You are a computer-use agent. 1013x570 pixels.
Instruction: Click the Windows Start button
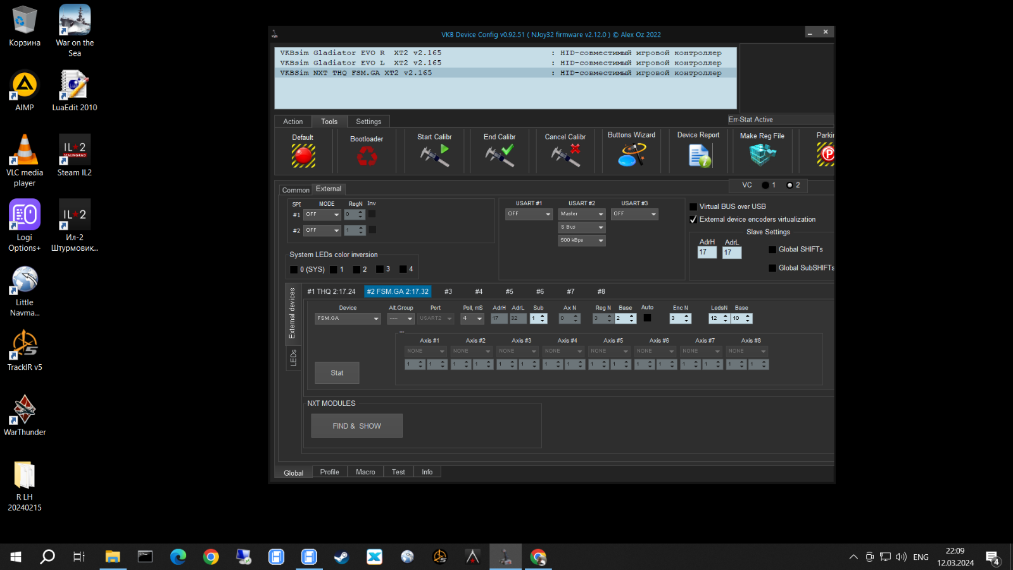tap(16, 557)
